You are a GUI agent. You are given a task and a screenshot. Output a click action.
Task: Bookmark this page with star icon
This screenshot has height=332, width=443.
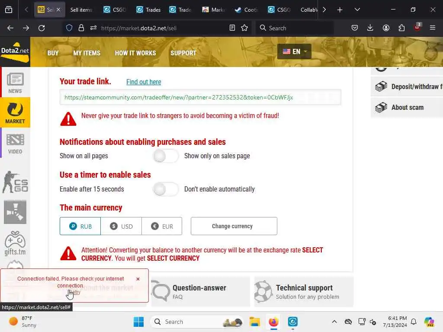tap(244, 28)
